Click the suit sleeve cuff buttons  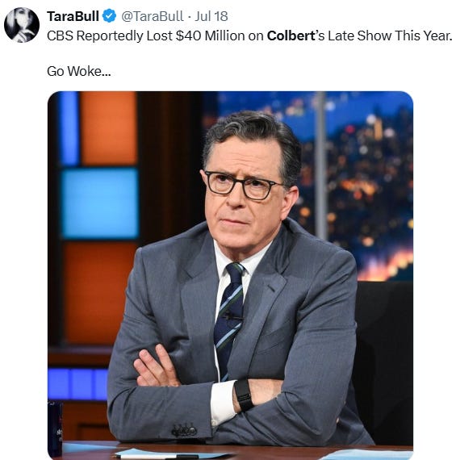click(184, 430)
